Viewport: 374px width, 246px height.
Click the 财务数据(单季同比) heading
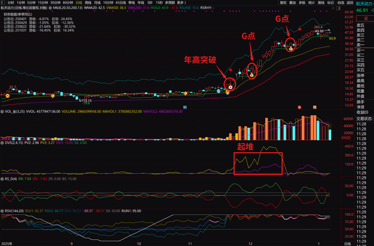(18, 14)
